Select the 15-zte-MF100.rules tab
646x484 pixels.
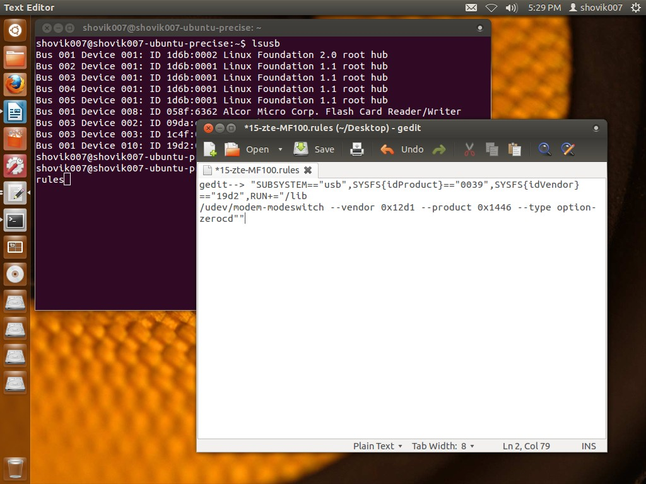pos(252,170)
